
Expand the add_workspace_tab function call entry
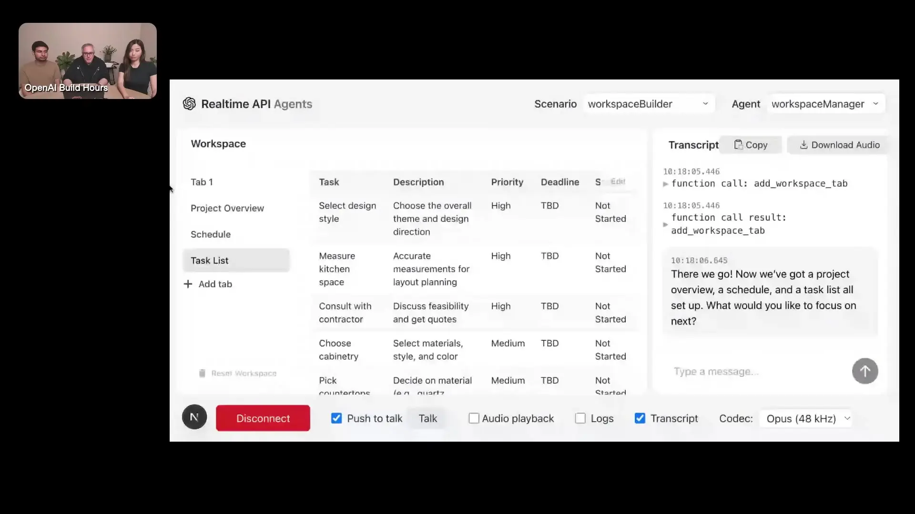pos(666,184)
